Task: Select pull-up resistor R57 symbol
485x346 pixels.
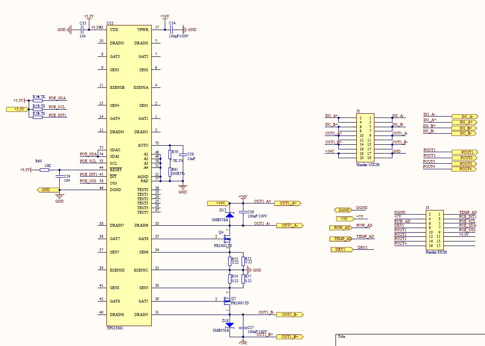Action: point(38,109)
